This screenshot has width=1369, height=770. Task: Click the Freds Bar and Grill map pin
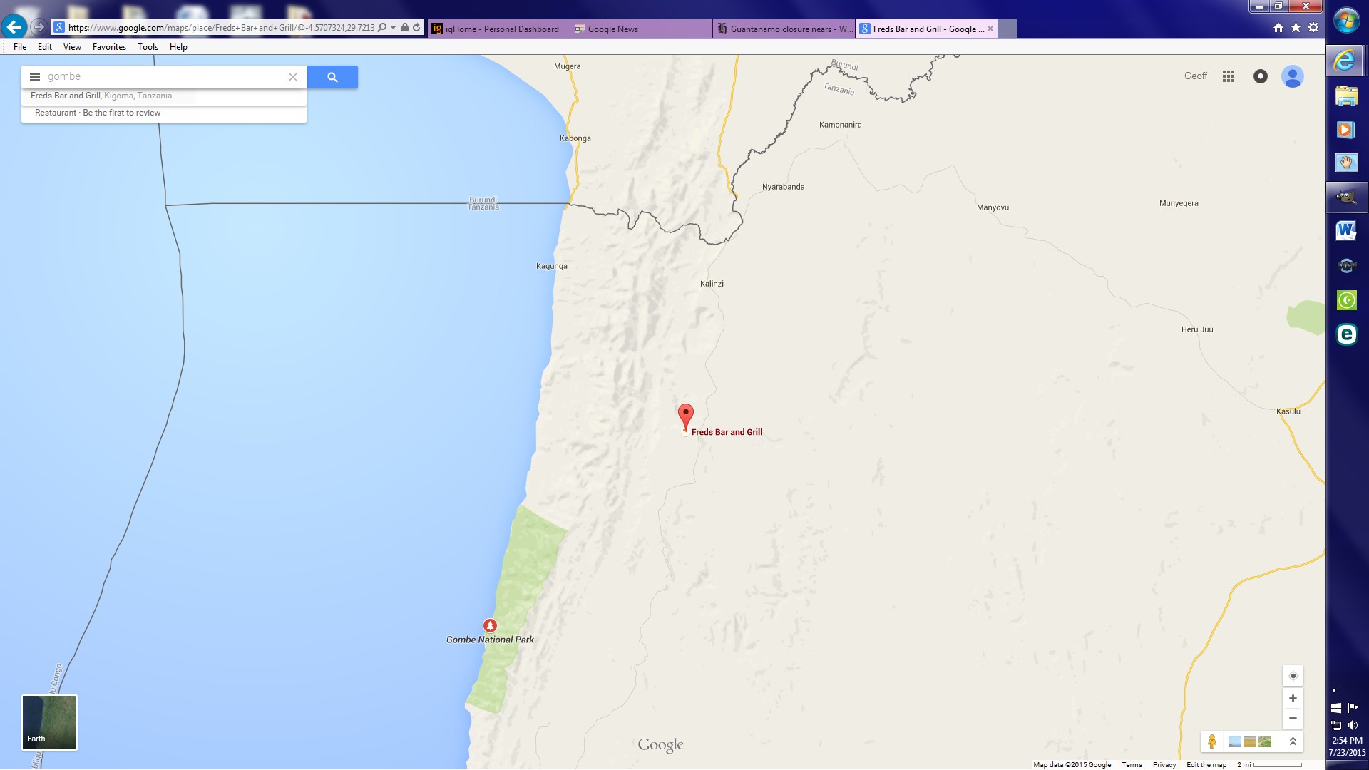pyautogui.click(x=685, y=417)
